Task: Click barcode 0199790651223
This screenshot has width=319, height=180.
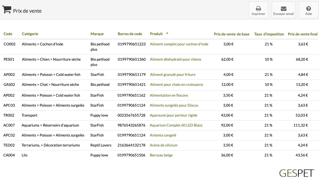Action: [x=132, y=44]
